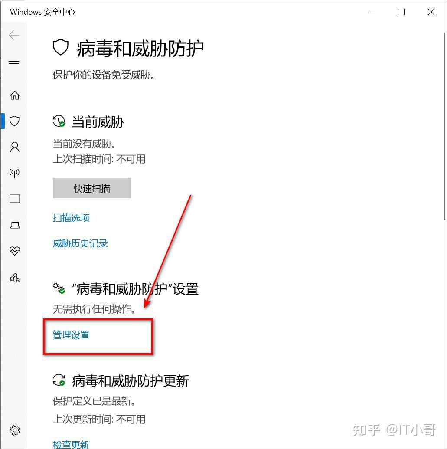Open Device security laptop icon
Screen dimensions: 447x449
coord(15,225)
